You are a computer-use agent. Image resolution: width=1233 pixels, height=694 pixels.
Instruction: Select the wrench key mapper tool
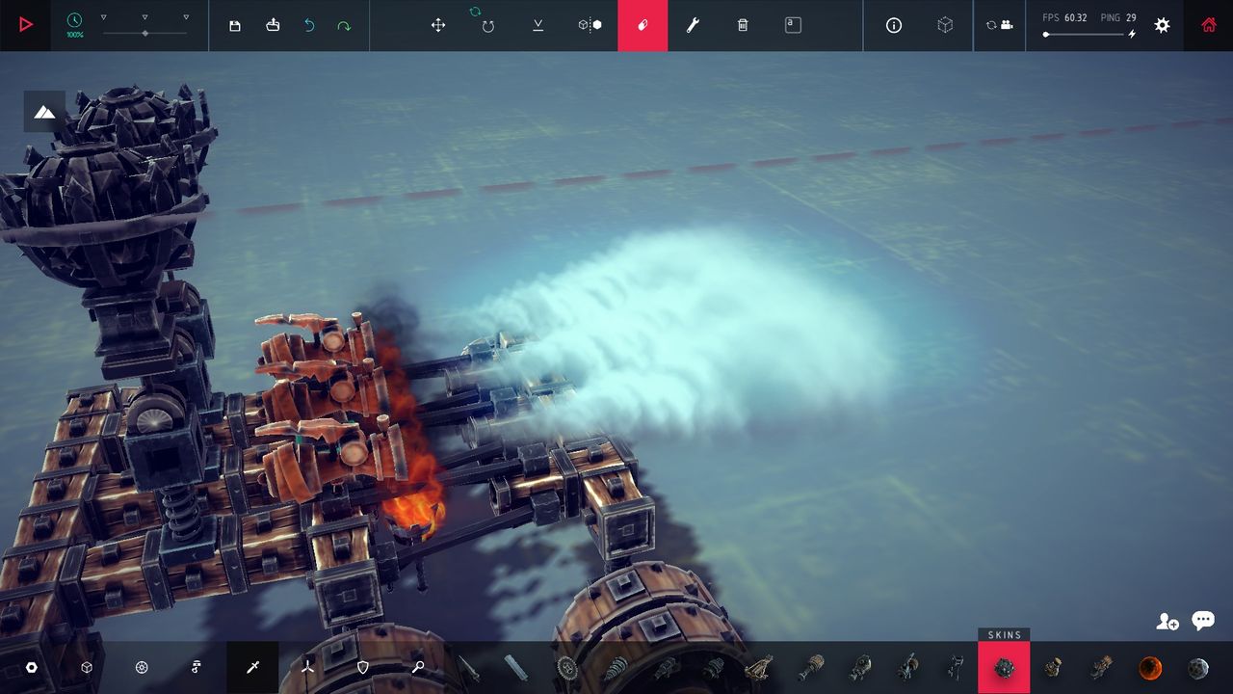[x=693, y=25]
